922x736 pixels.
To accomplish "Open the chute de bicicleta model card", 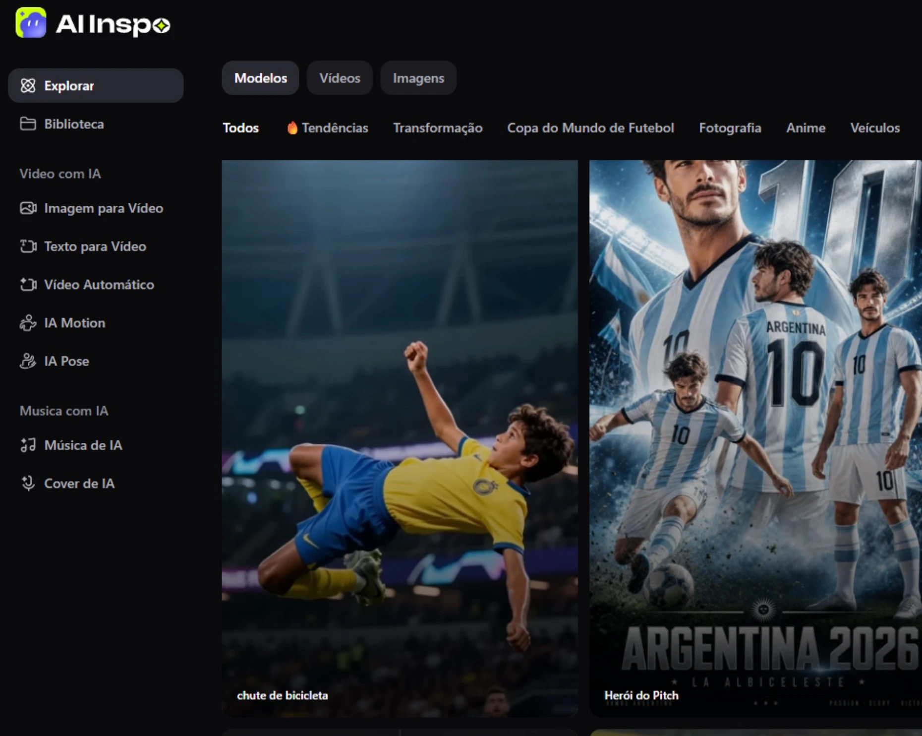I will [x=400, y=438].
